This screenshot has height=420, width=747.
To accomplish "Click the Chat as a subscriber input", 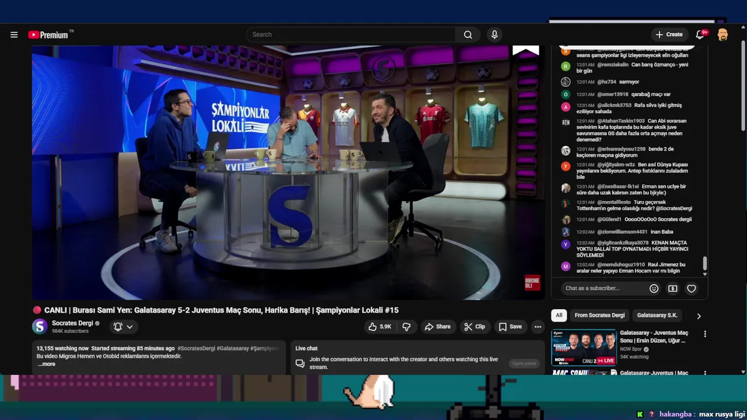I will [x=603, y=288].
